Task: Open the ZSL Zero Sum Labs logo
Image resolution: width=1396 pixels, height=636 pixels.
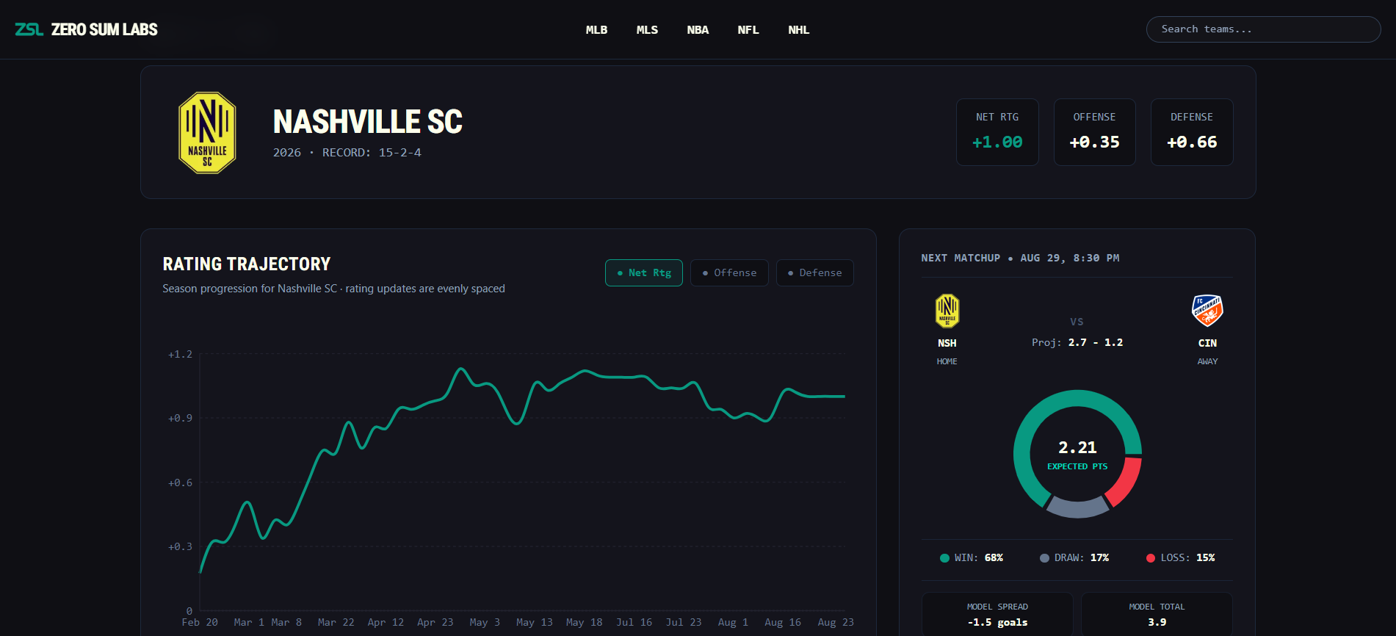Action: [x=86, y=29]
